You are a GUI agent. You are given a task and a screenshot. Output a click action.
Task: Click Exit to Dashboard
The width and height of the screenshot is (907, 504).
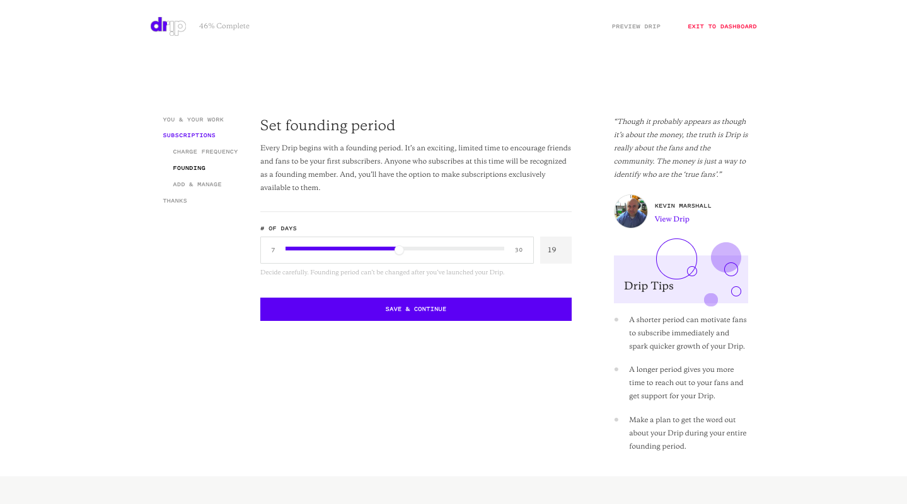722,26
